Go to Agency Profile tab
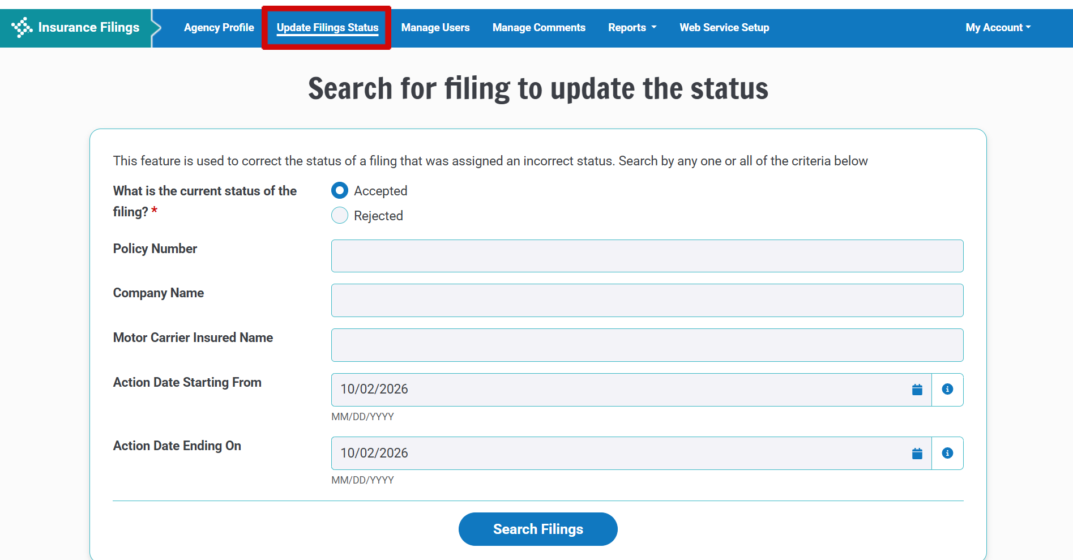This screenshot has width=1073, height=560. click(219, 28)
